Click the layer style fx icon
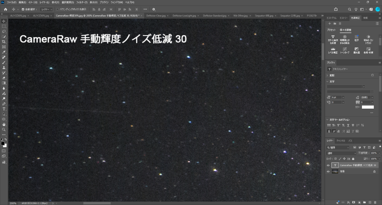382x205 pixels. (349, 202)
